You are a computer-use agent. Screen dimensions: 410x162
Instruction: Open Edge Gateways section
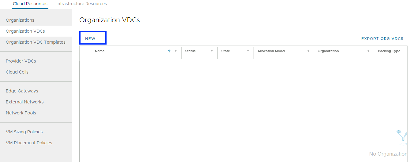pyautogui.click(x=22, y=91)
